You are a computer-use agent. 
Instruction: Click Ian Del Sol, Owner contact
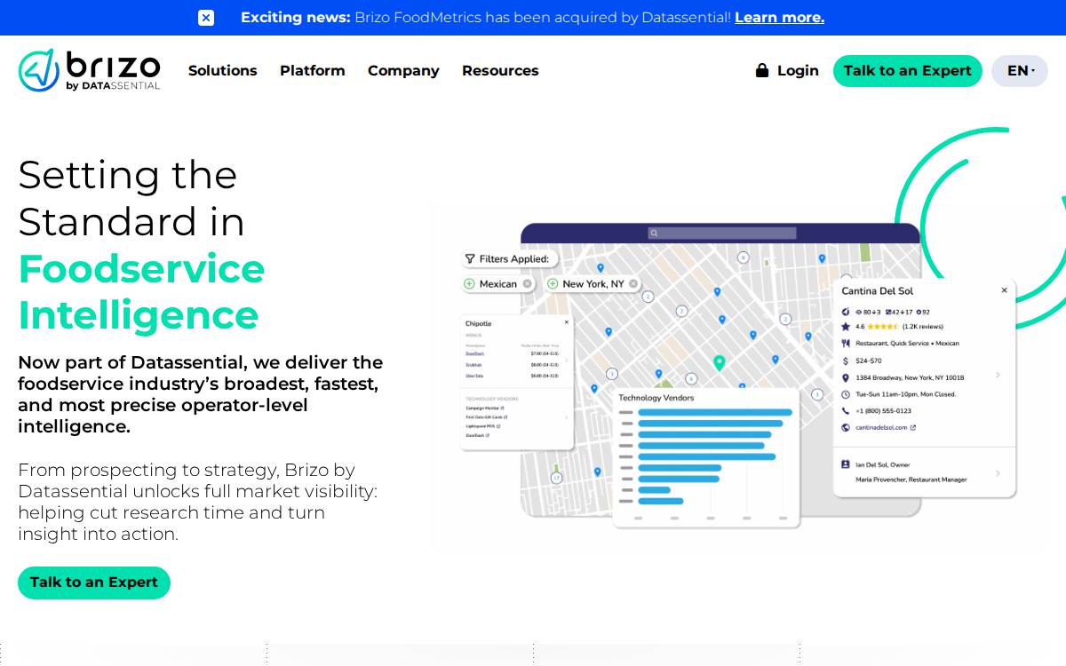pyautogui.click(x=883, y=464)
